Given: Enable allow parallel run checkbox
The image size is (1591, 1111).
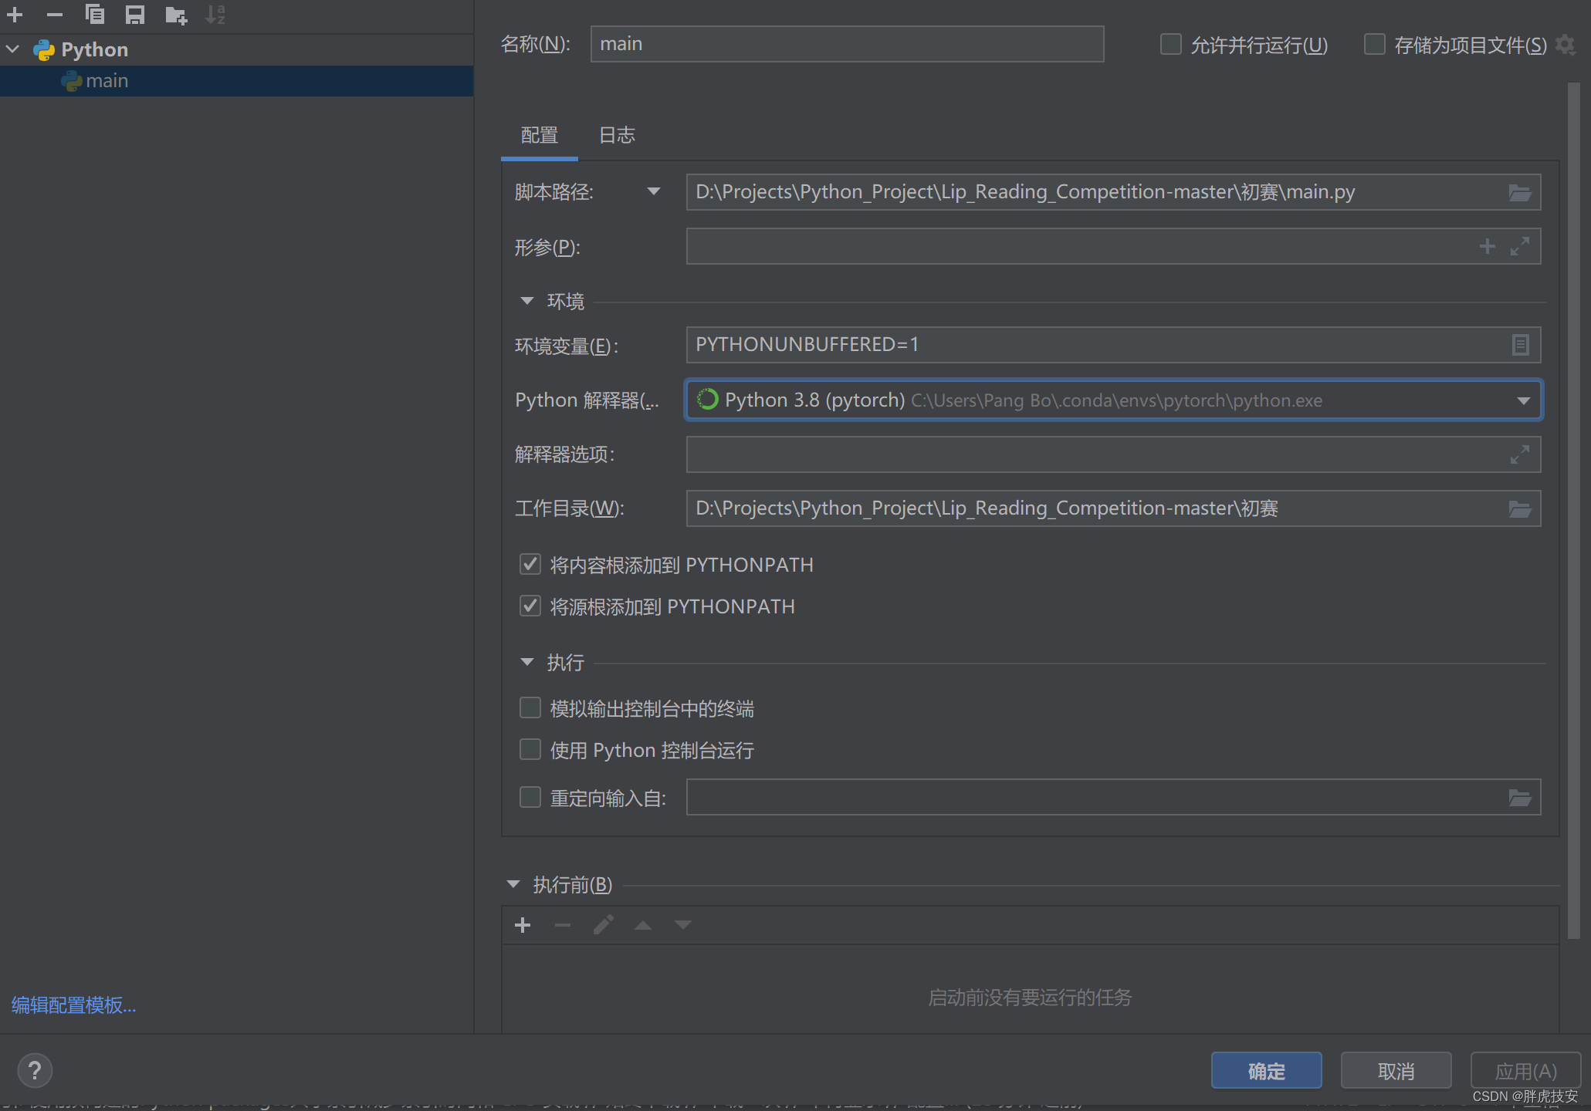Looking at the screenshot, I should 1170,45.
